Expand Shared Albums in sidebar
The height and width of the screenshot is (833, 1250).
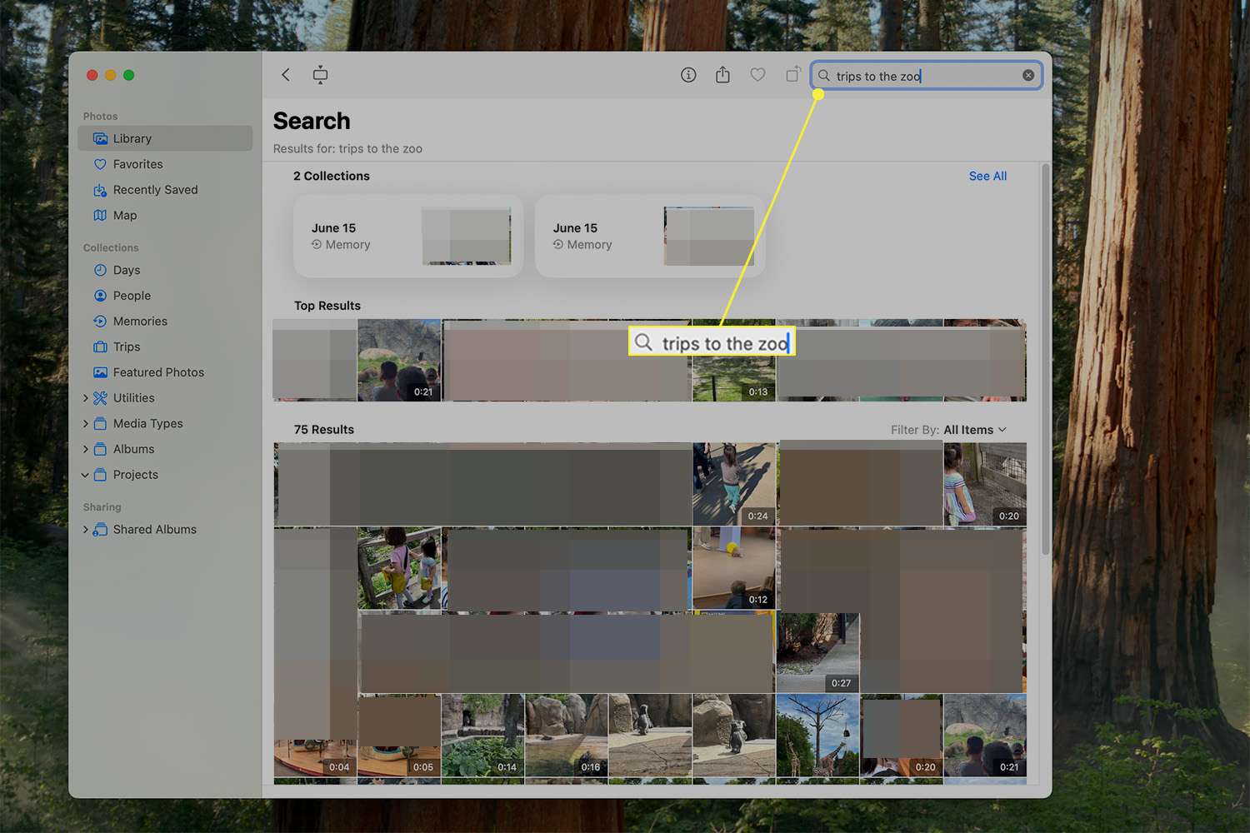tap(86, 530)
